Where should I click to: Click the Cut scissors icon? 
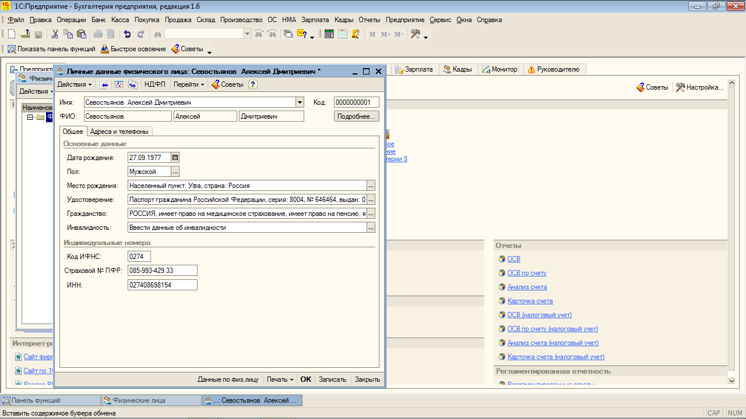click(55, 34)
